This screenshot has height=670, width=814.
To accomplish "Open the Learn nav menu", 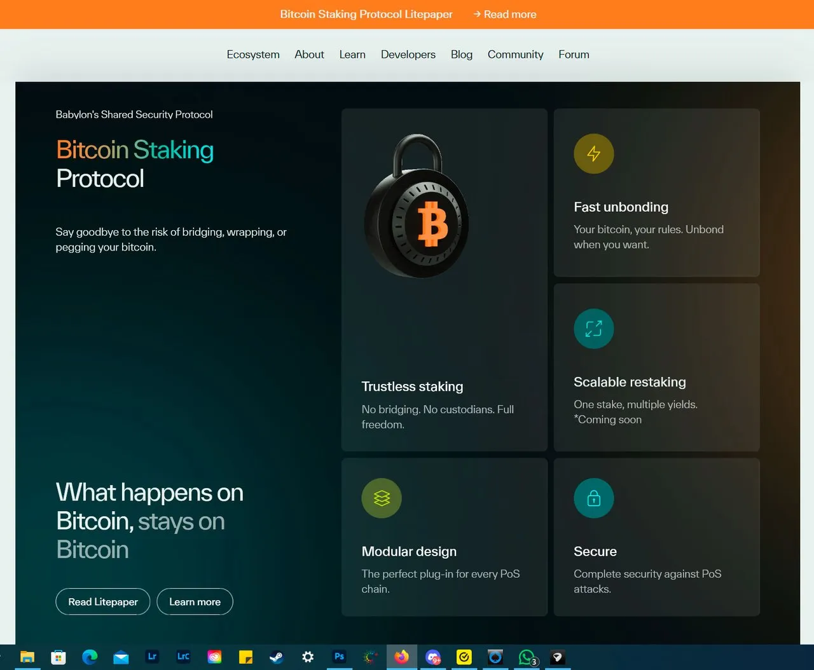I will (352, 55).
